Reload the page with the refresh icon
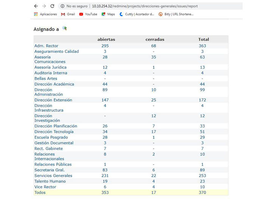The width and height of the screenshot is (265, 199). pos(52,6)
